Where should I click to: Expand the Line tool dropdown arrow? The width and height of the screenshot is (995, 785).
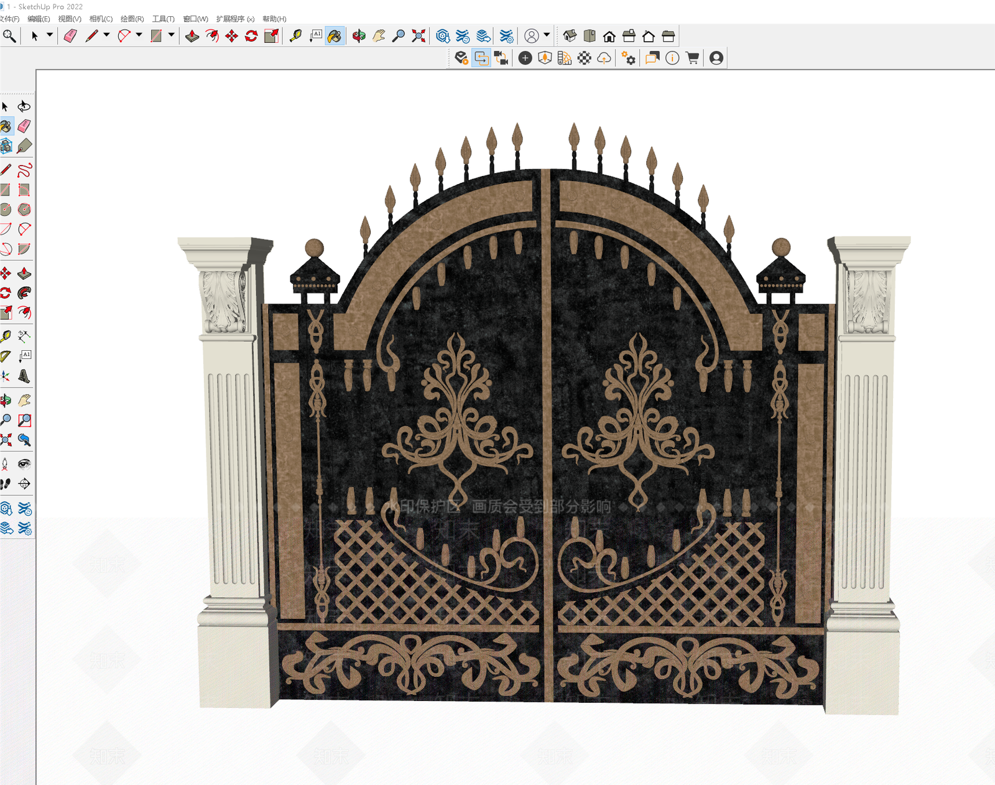[x=106, y=35]
